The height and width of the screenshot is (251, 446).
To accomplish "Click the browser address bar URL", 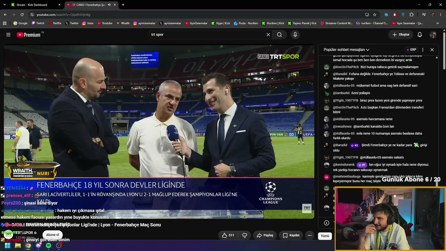I will tap(63, 15).
